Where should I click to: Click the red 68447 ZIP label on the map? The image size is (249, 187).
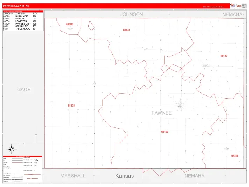point(224,56)
